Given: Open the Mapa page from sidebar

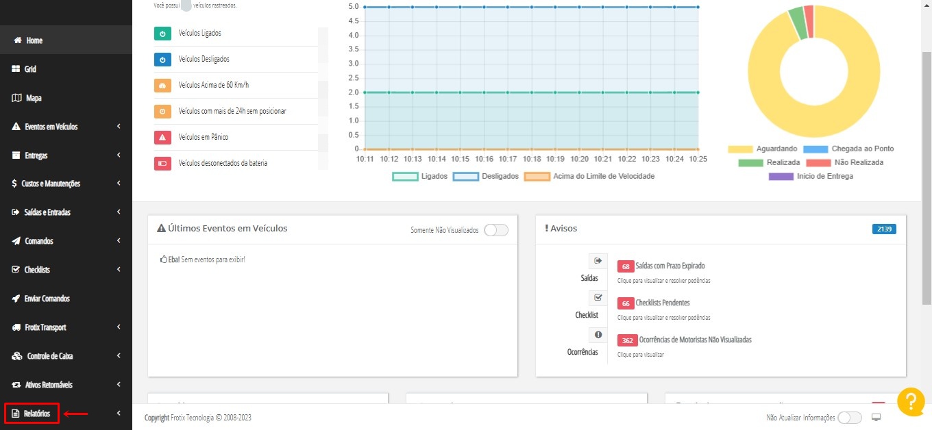Looking at the screenshot, I should coord(34,98).
